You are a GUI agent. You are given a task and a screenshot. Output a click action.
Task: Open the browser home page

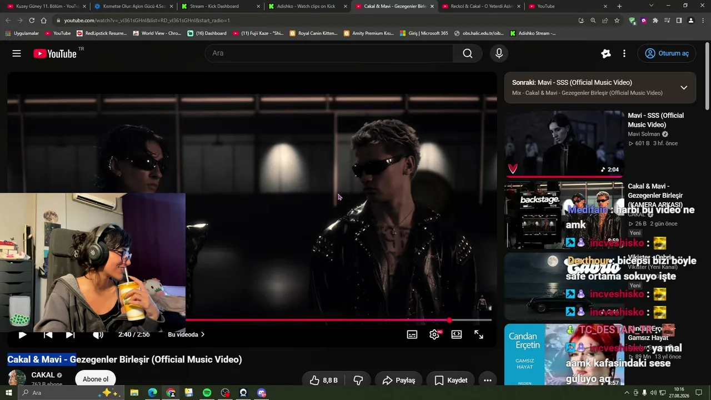click(x=43, y=21)
